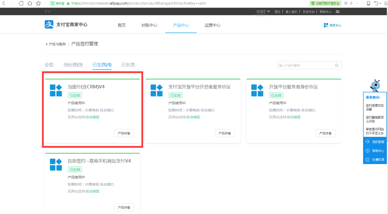
Task: Open 产品详情 for 高级手机网站支付V4
Action: coord(124,207)
